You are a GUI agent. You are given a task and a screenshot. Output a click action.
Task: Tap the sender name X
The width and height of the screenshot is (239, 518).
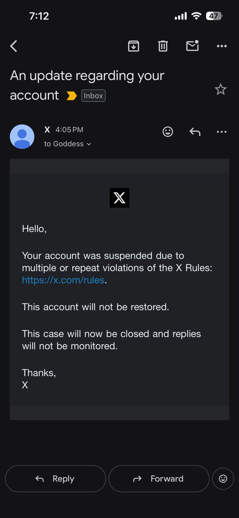[47, 129]
